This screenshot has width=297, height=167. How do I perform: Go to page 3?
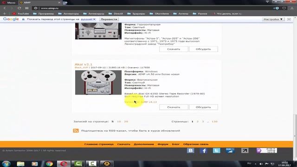(x=203, y=122)
